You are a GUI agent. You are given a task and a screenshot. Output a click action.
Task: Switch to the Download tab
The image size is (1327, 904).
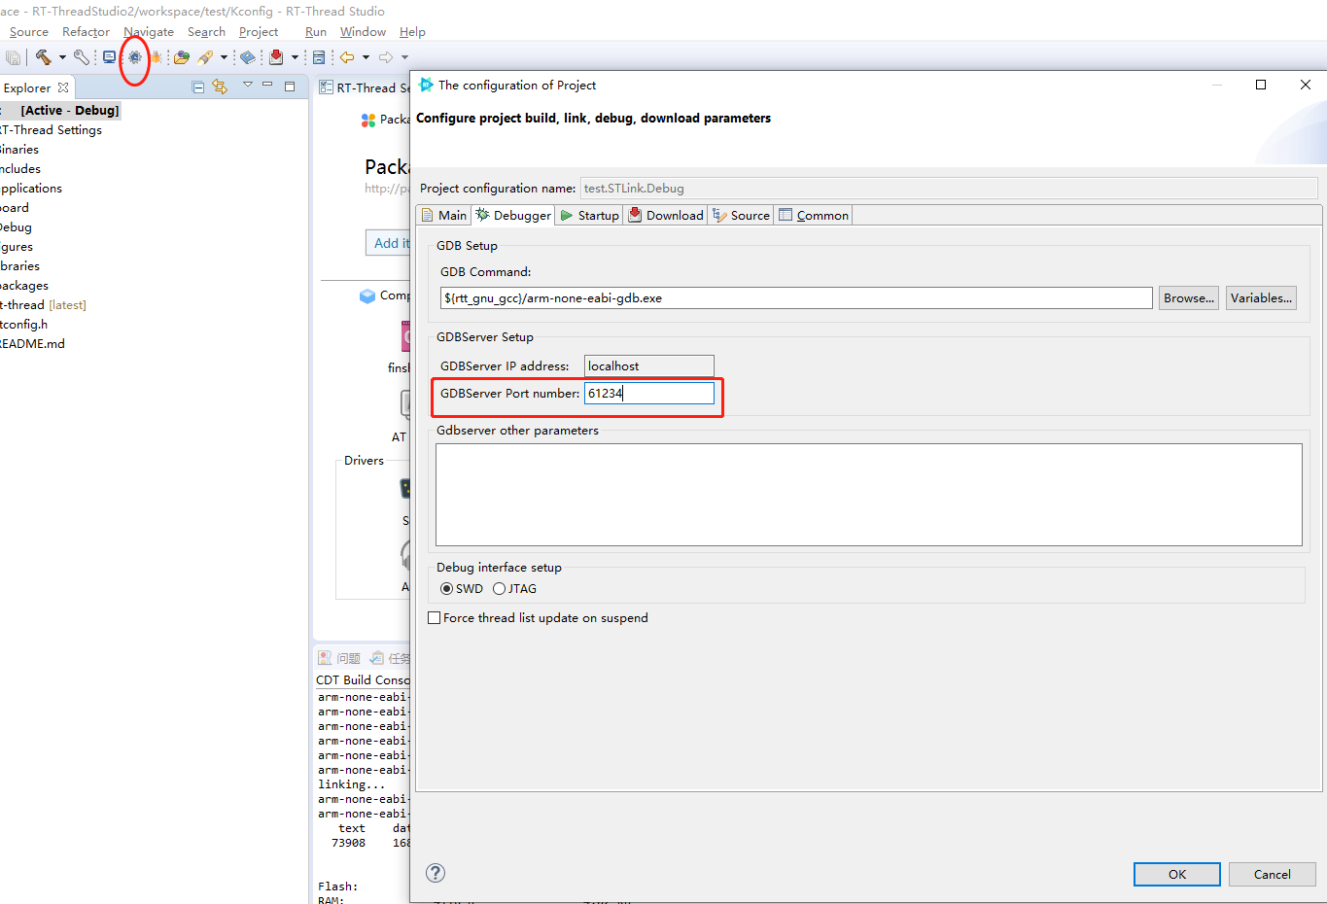click(x=666, y=215)
